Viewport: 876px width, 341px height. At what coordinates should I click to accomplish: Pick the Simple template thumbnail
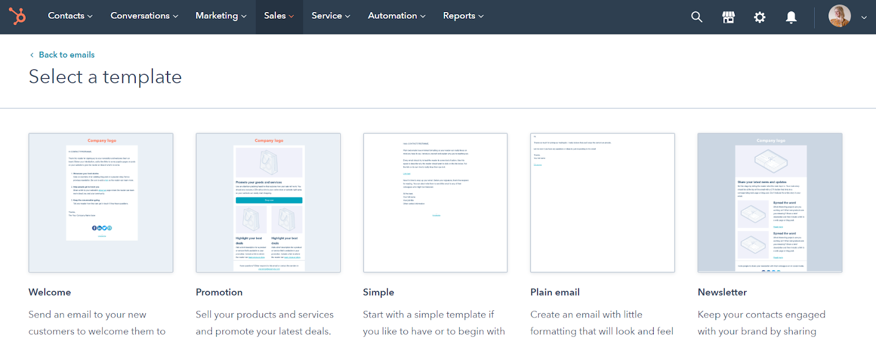pos(435,203)
